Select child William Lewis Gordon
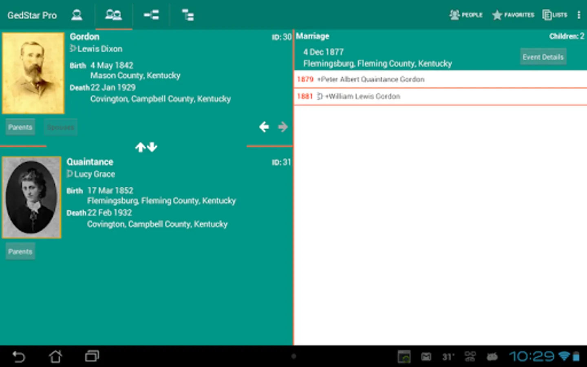Image resolution: width=587 pixels, height=367 pixels. point(440,96)
